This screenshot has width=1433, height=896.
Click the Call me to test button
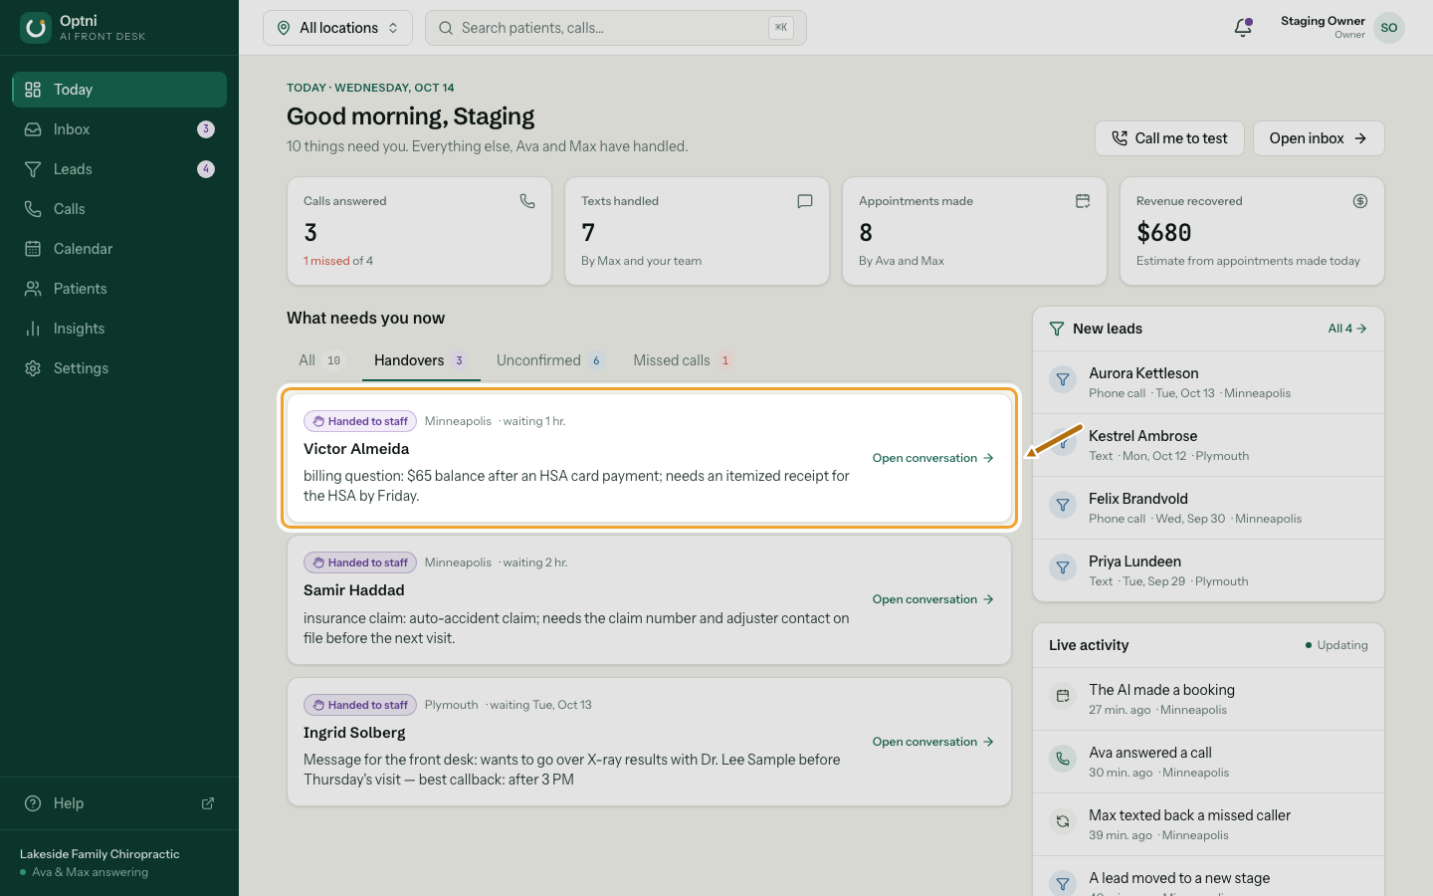tap(1169, 138)
